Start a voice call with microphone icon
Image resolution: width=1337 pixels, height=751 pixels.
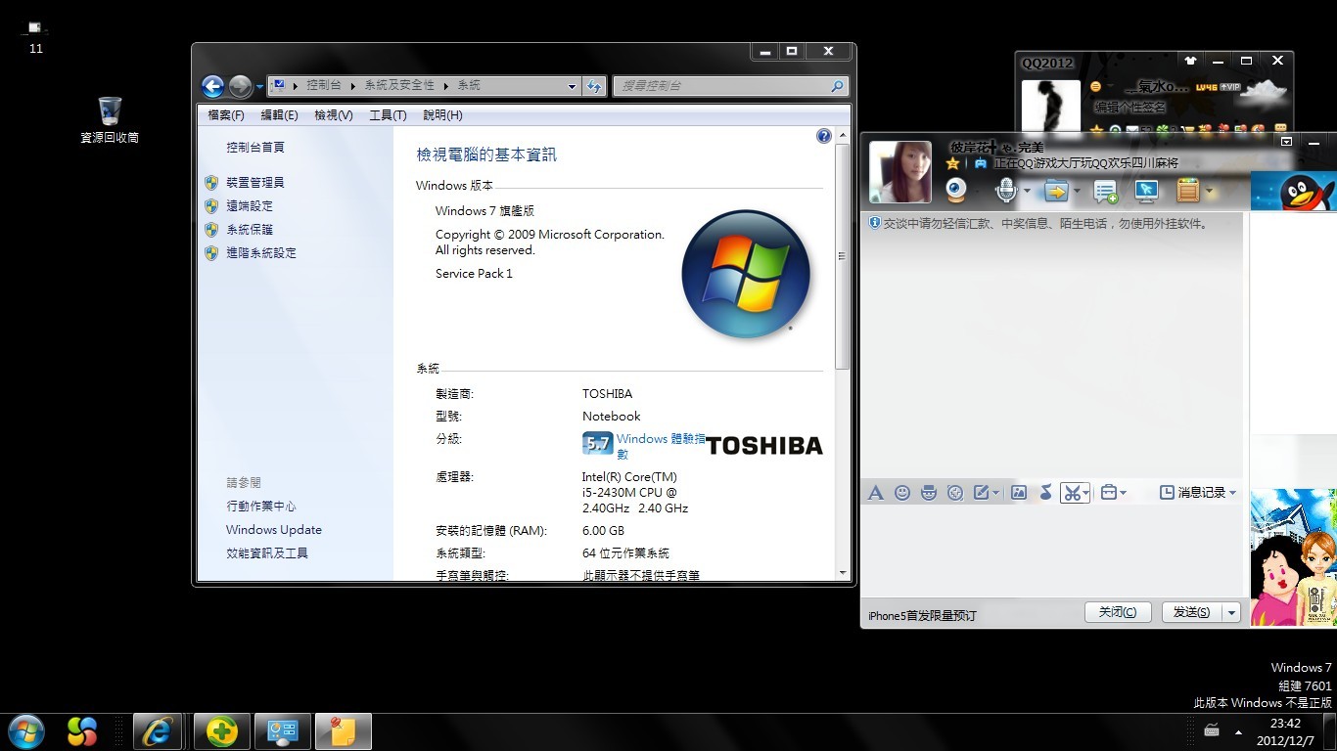pos(1006,190)
